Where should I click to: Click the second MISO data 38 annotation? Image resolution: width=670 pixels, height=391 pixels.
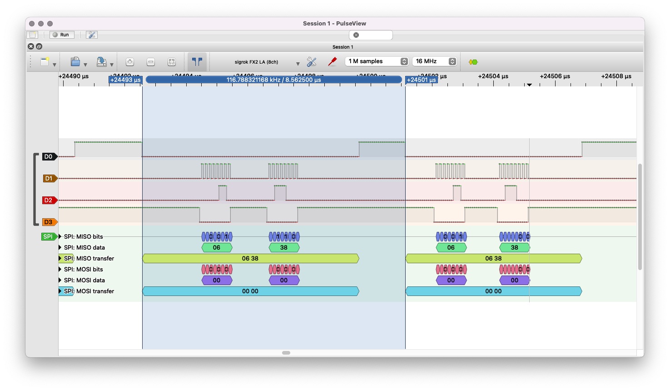tap(514, 247)
